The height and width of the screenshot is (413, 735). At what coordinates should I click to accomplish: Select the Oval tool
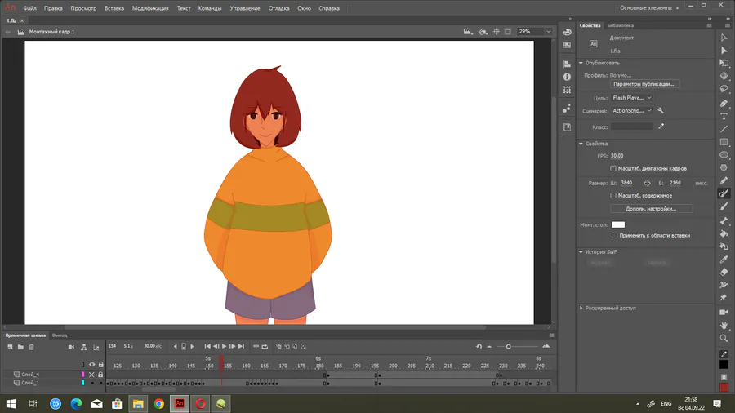point(724,154)
